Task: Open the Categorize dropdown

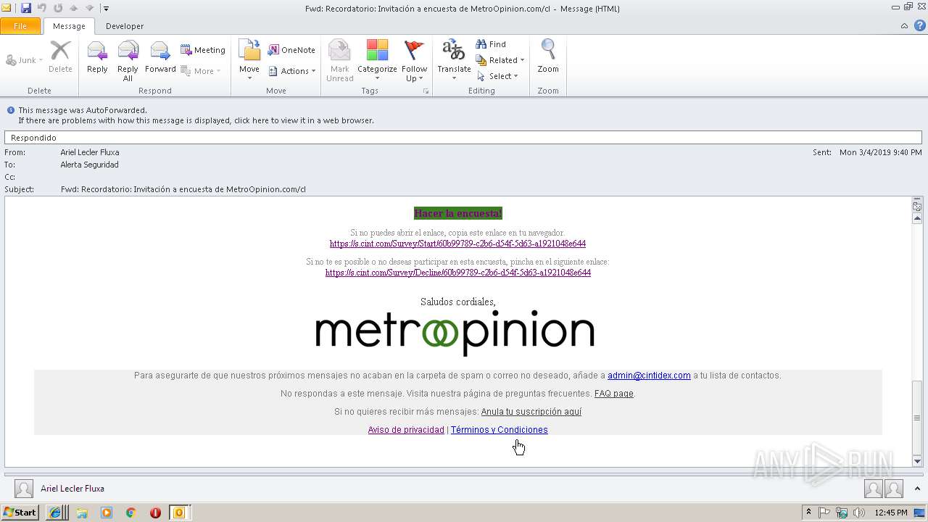Action: tap(377, 61)
